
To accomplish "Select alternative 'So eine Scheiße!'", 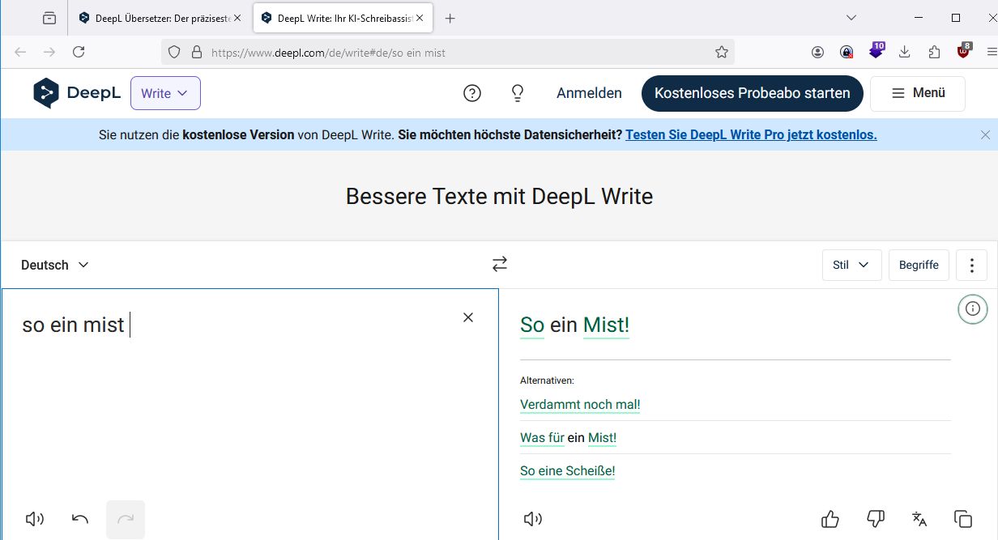I will 567,470.
